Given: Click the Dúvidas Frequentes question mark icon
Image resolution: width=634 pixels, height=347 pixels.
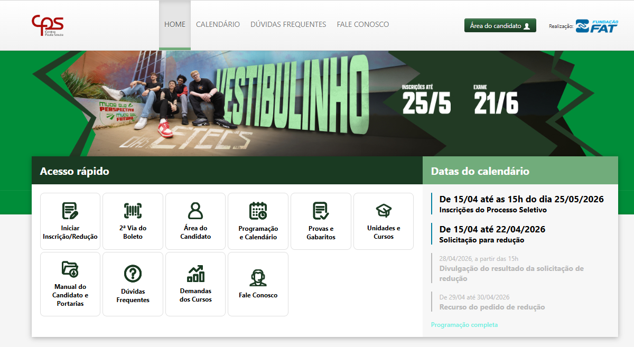Looking at the screenshot, I should pos(133,274).
